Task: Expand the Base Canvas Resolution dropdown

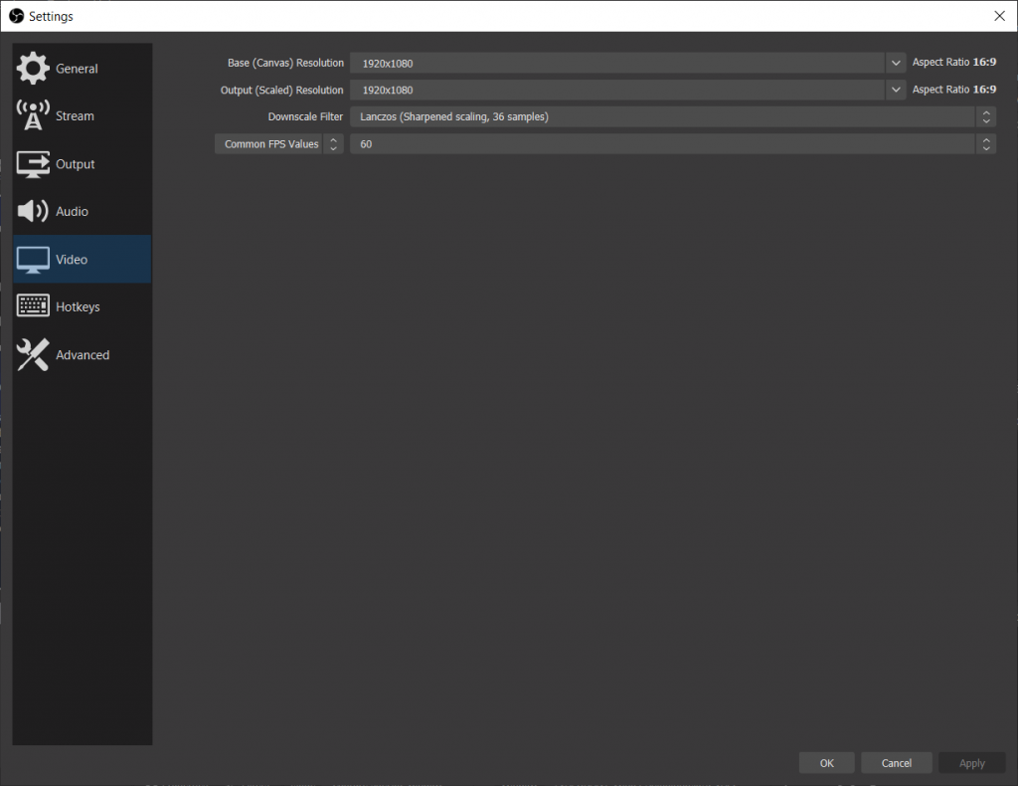Action: tap(894, 63)
